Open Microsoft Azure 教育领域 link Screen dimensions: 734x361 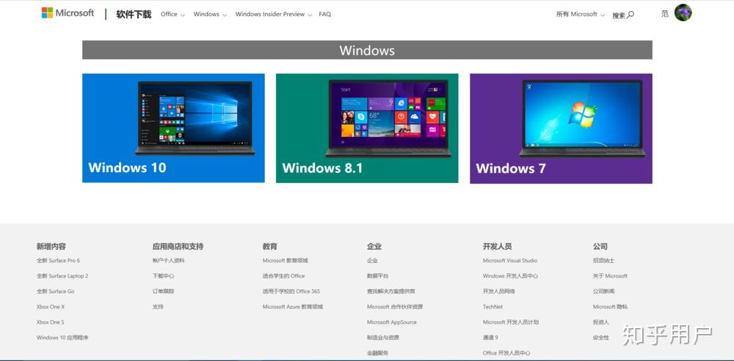coord(293,307)
